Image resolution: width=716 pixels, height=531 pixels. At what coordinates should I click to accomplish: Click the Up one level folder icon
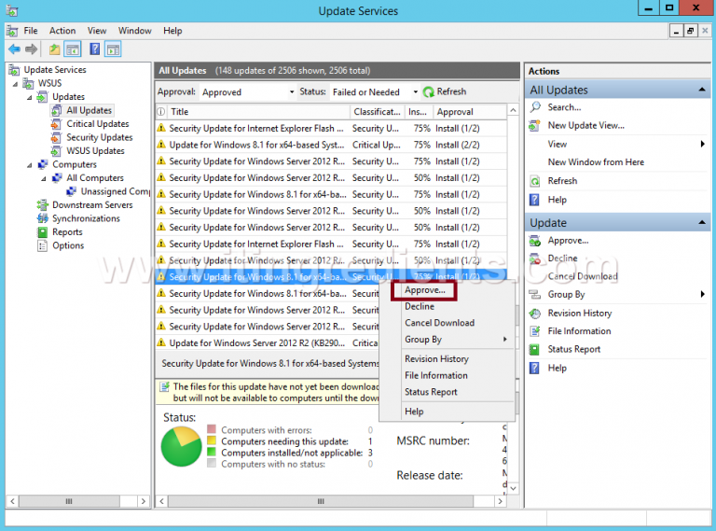pyautogui.click(x=55, y=49)
